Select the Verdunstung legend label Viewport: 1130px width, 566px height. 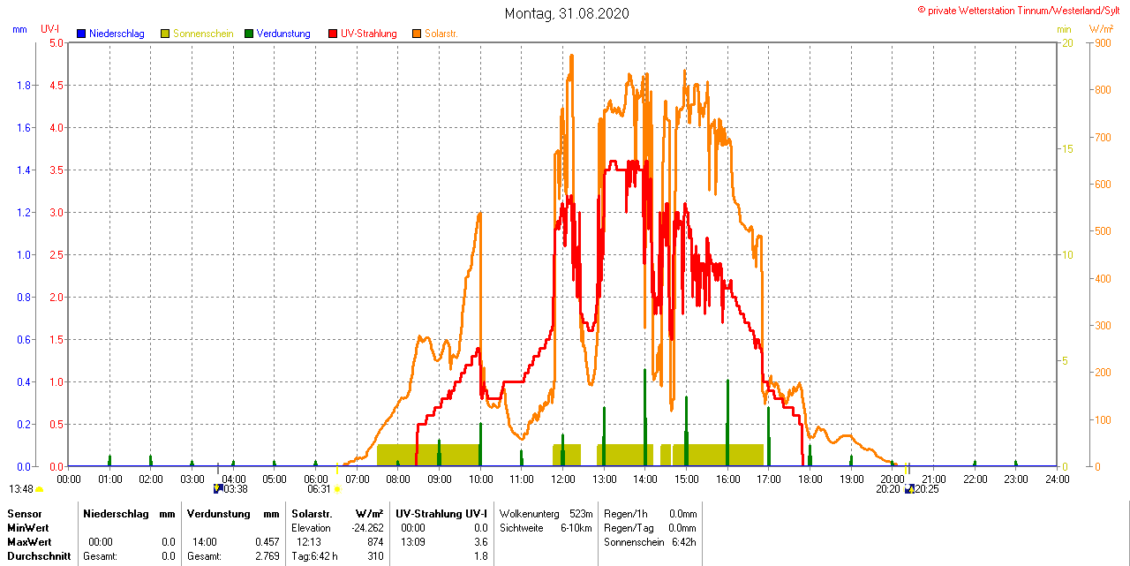283,34
